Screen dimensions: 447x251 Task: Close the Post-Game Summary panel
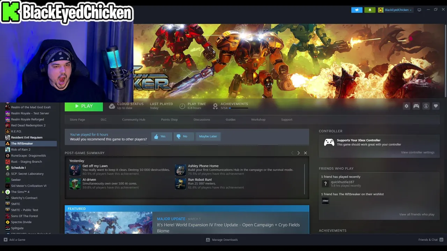(305, 153)
